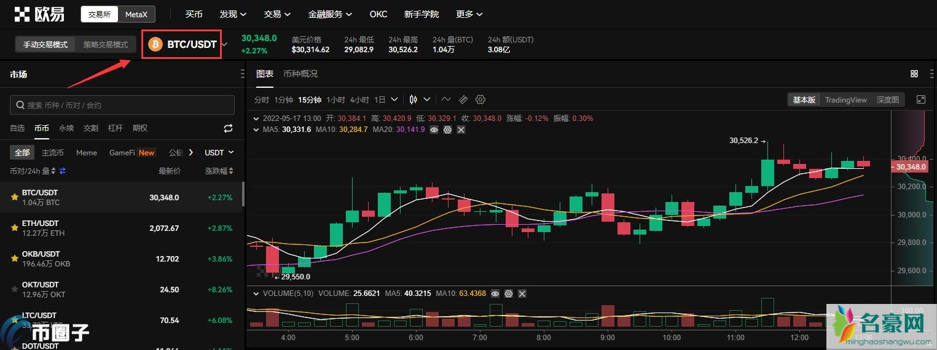Select 4小时 timeframe

pos(359,99)
